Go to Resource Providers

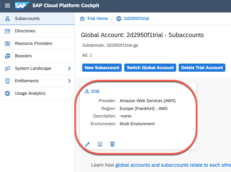click(x=34, y=44)
